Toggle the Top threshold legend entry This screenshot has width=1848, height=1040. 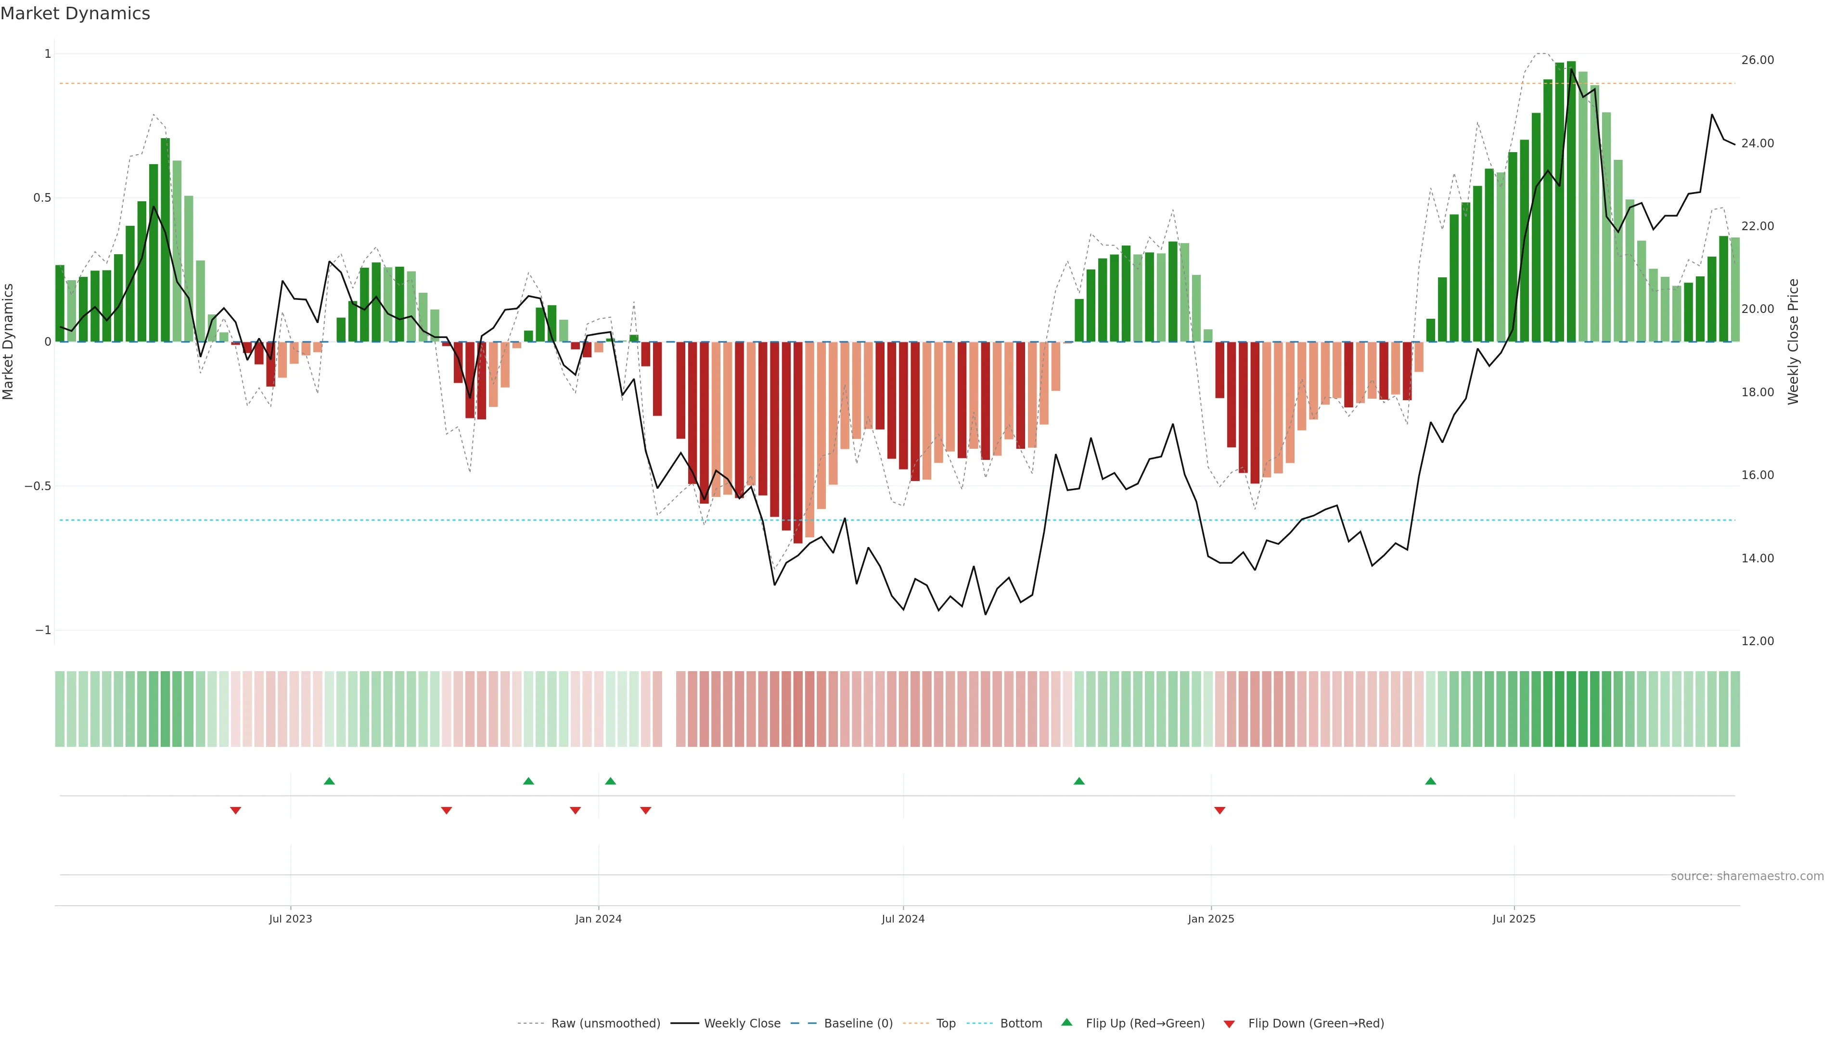pos(946,1024)
